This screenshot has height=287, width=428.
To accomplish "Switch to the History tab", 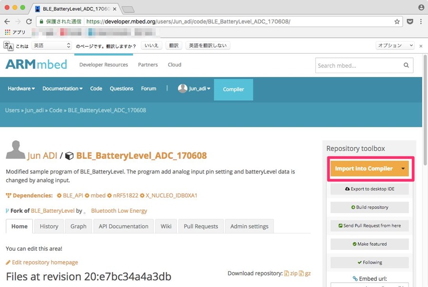I will [49, 226].
